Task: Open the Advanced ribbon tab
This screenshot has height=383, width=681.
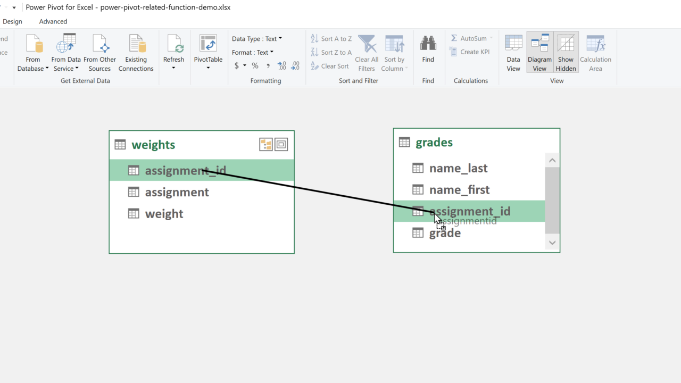Action: coord(53,22)
